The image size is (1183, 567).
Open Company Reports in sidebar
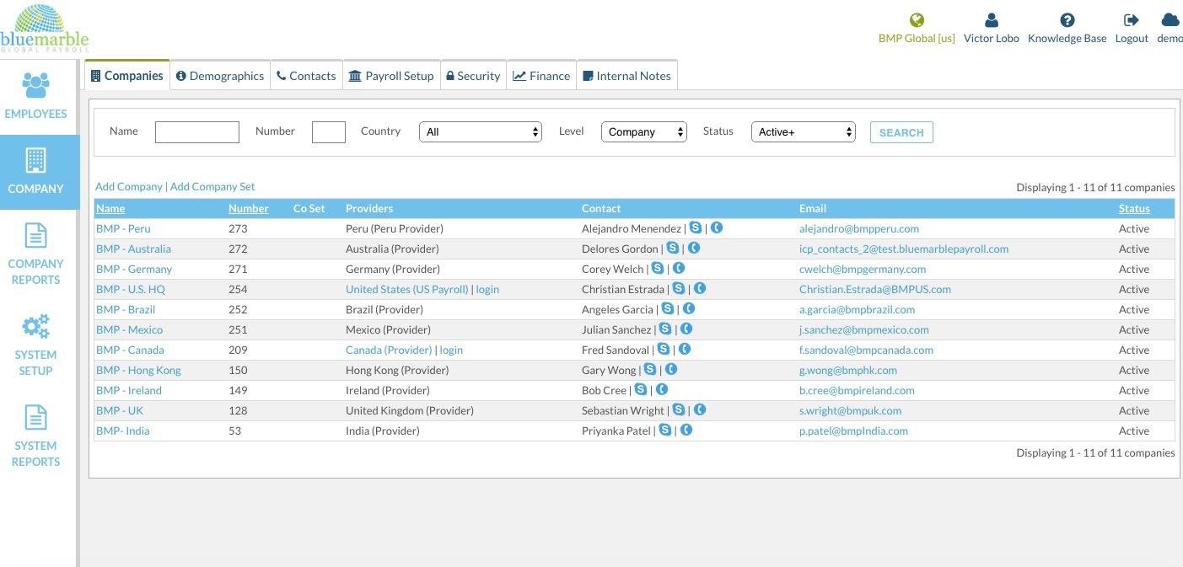(35, 254)
